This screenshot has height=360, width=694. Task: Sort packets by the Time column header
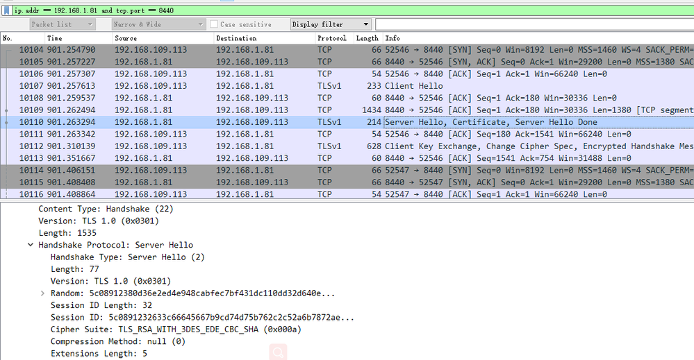79,38
